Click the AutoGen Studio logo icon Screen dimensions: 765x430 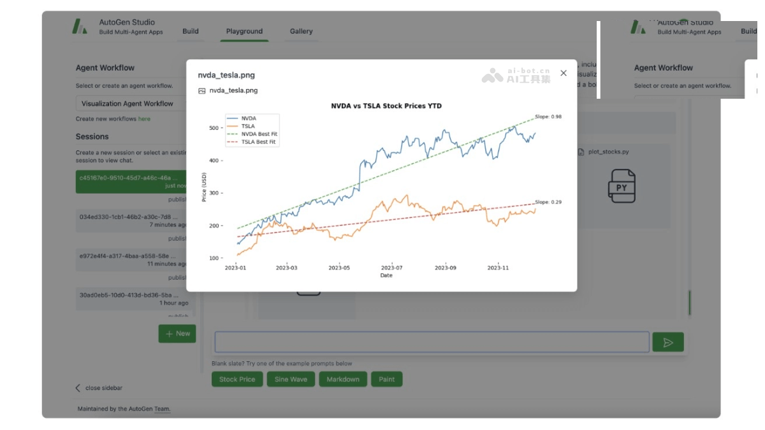[x=80, y=27]
